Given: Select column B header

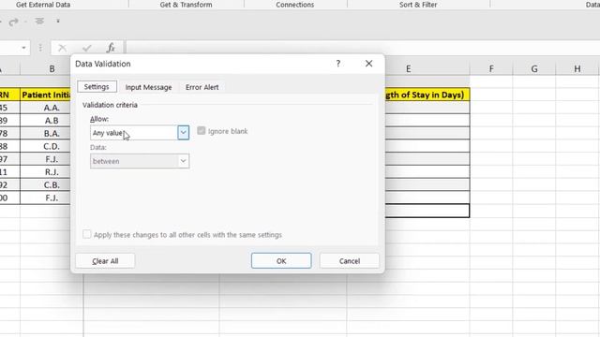Looking at the screenshot, I should [52, 68].
